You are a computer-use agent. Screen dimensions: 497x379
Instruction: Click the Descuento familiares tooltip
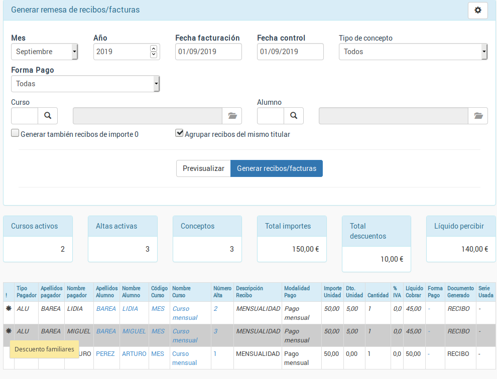[x=44, y=349]
